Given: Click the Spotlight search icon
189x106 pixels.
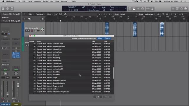Looking at the screenshot, I should click(x=181, y=1).
